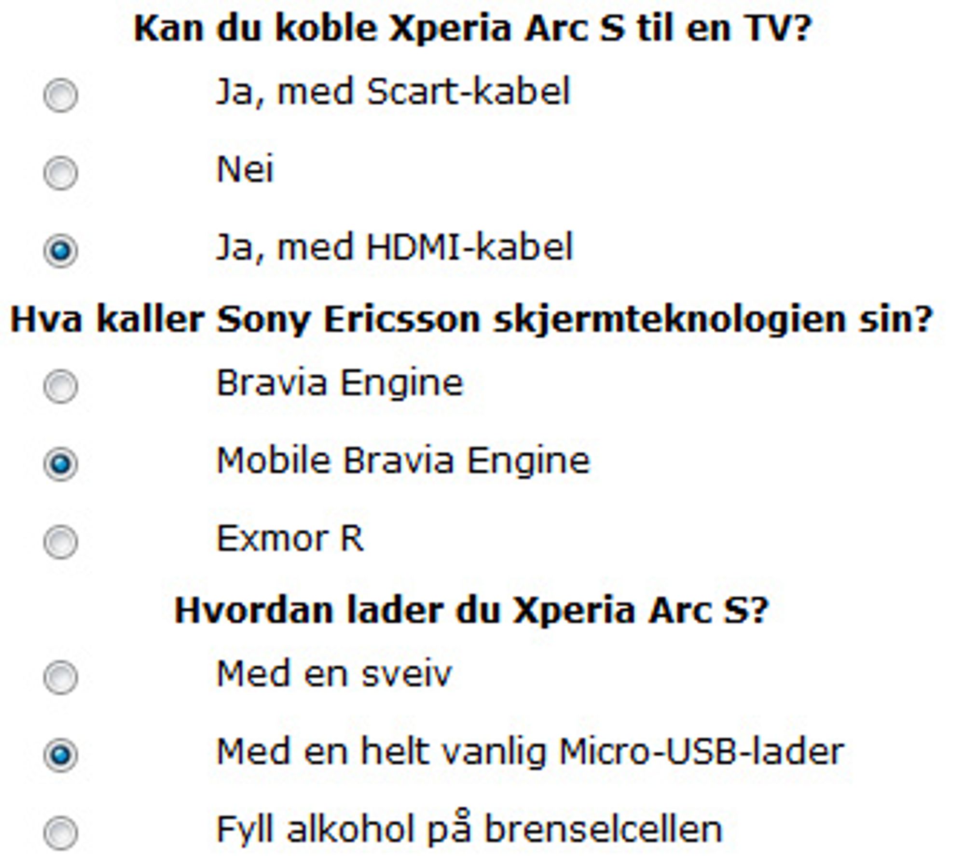Click the "Med en helt vanlig Micro-USB-lader" text

(530, 752)
